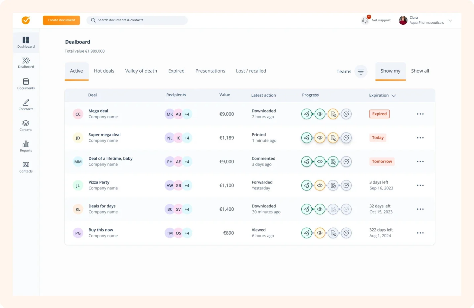Select the Valley of death tab

tap(141, 71)
